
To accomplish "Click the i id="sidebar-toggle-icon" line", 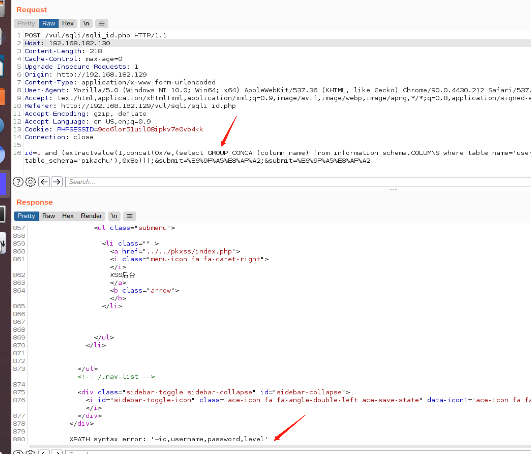I will pyautogui.click(x=308, y=400).
